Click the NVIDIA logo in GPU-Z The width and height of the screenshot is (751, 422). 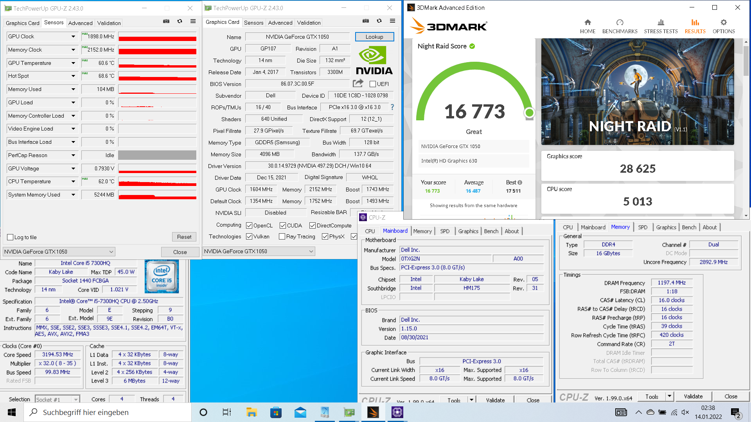click(x=374, y=60)
